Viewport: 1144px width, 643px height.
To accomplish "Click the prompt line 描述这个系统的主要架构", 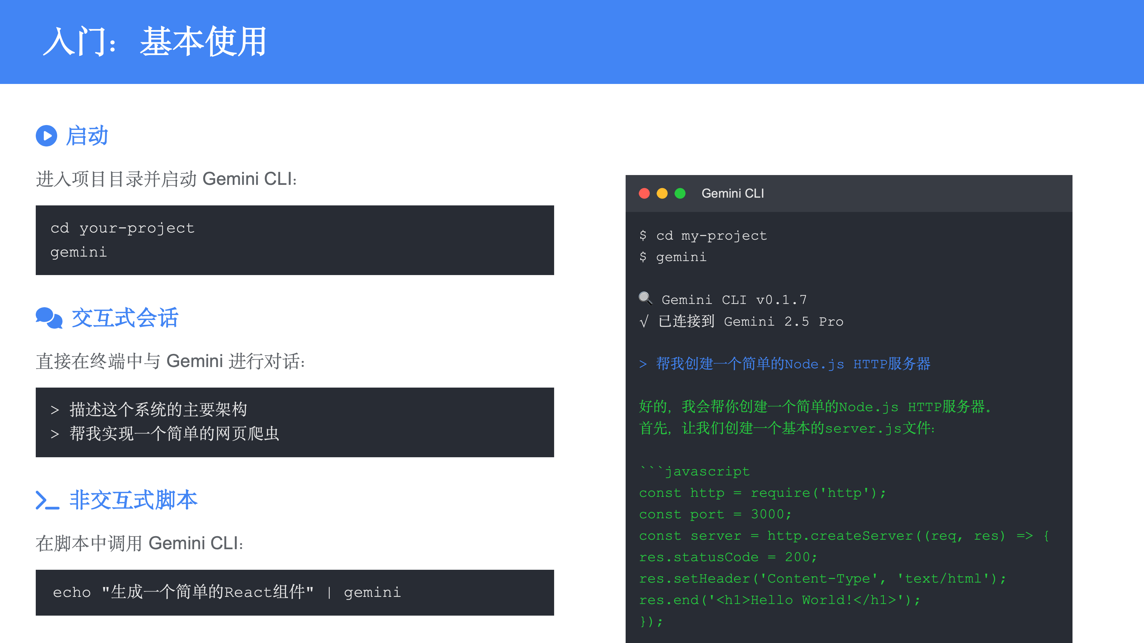I will click(149, 410).
